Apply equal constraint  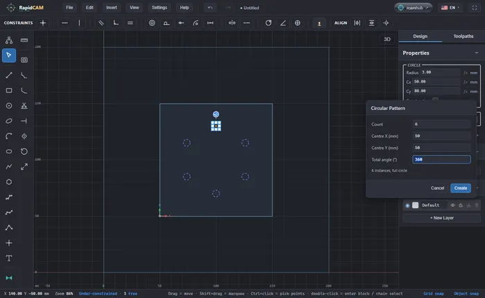click(130, 23)
